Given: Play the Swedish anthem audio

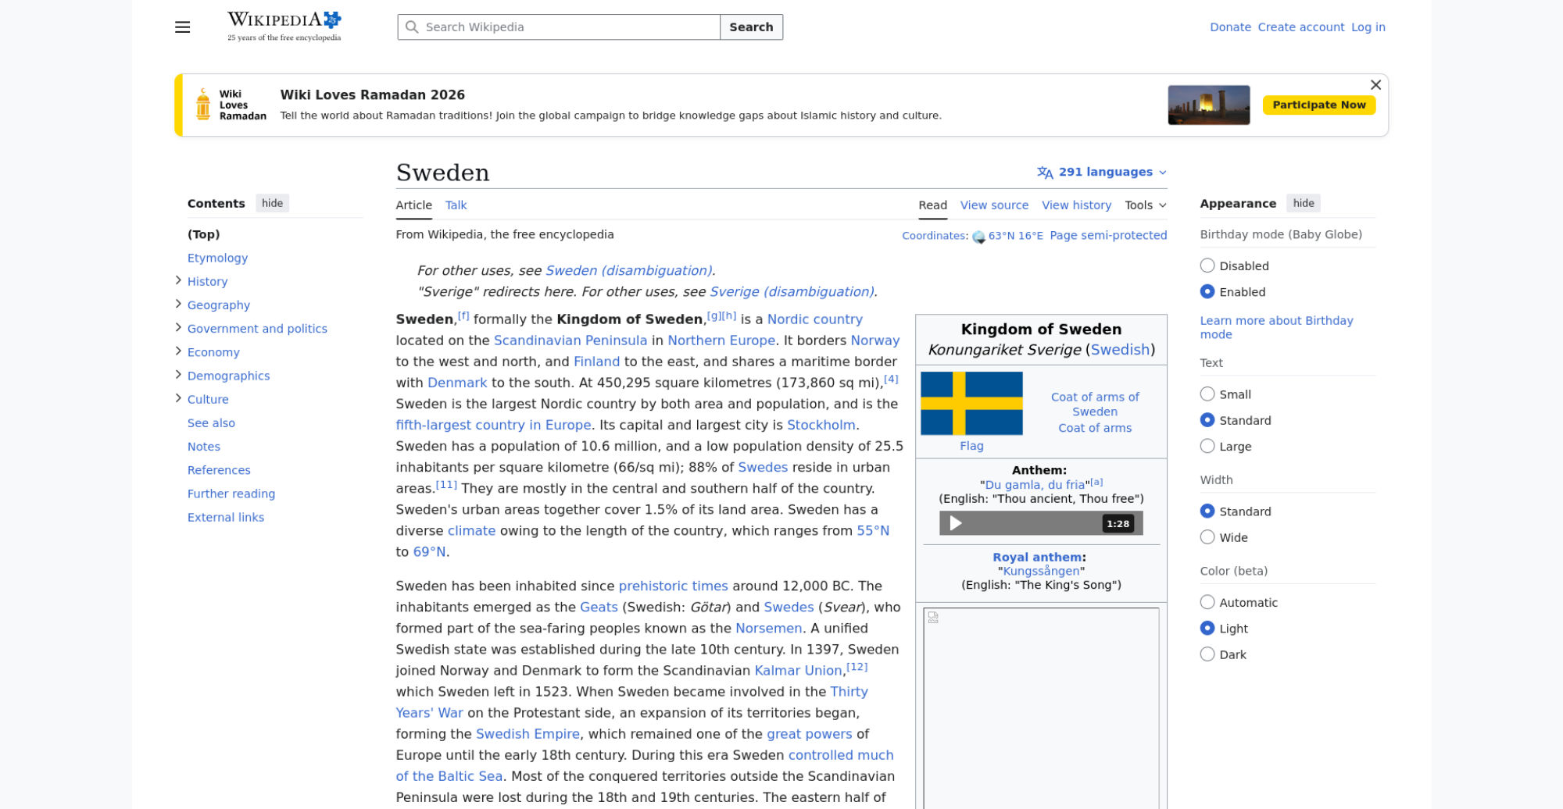Looking at the screenshot, I should 955,523.
